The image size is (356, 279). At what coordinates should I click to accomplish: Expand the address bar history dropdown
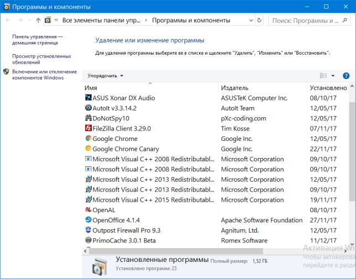click(251, 20)
